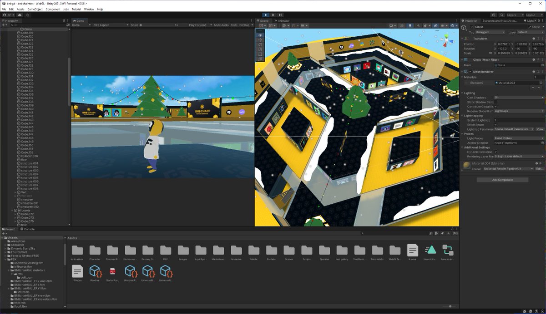Open the Undo History icon
546x314 pixels.
pos(494,15)
